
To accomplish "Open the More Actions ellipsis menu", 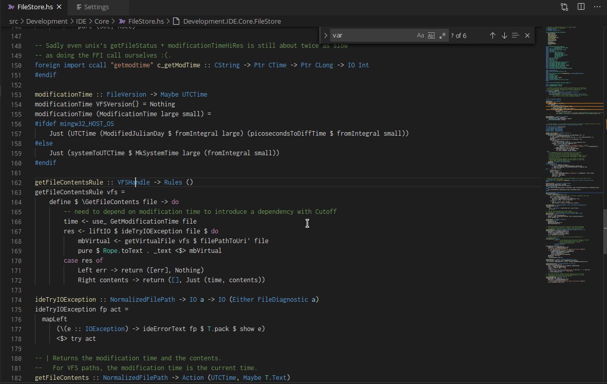I will [597, 7].
